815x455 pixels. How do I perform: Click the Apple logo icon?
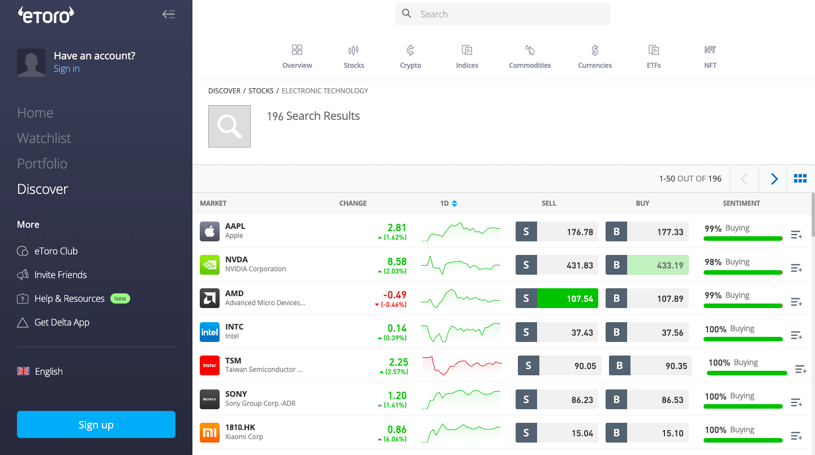pos(209,232)
